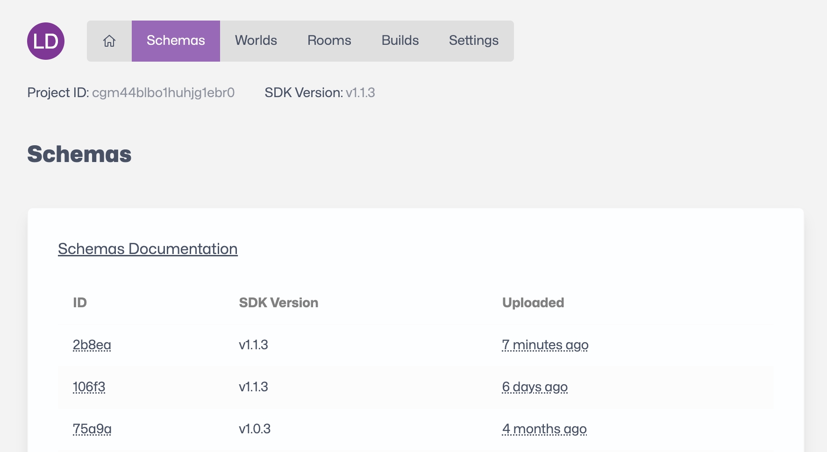The image size is (827, 452).
Task: Open schema ID 75a9a
Action: coord(92,429)
